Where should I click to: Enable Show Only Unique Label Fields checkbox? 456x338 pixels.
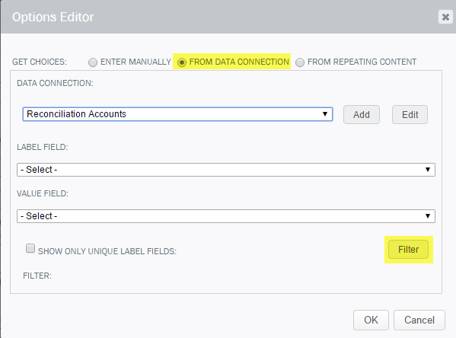click(x=30, y=248)
